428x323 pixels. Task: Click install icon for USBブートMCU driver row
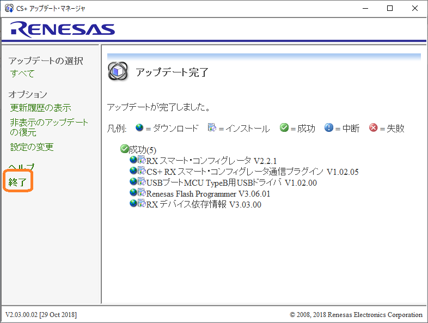(x=142, y=181)
